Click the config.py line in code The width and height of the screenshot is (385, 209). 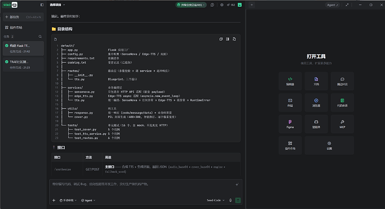pos(75,54)
